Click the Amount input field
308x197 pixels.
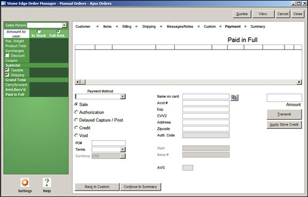click(284, 98)
